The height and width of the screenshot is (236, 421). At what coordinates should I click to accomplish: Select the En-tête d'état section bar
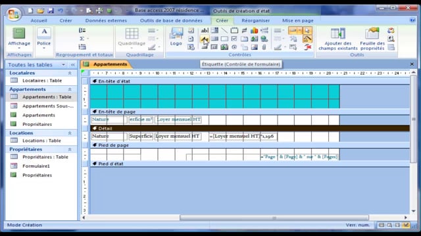[x=250, y=81]
